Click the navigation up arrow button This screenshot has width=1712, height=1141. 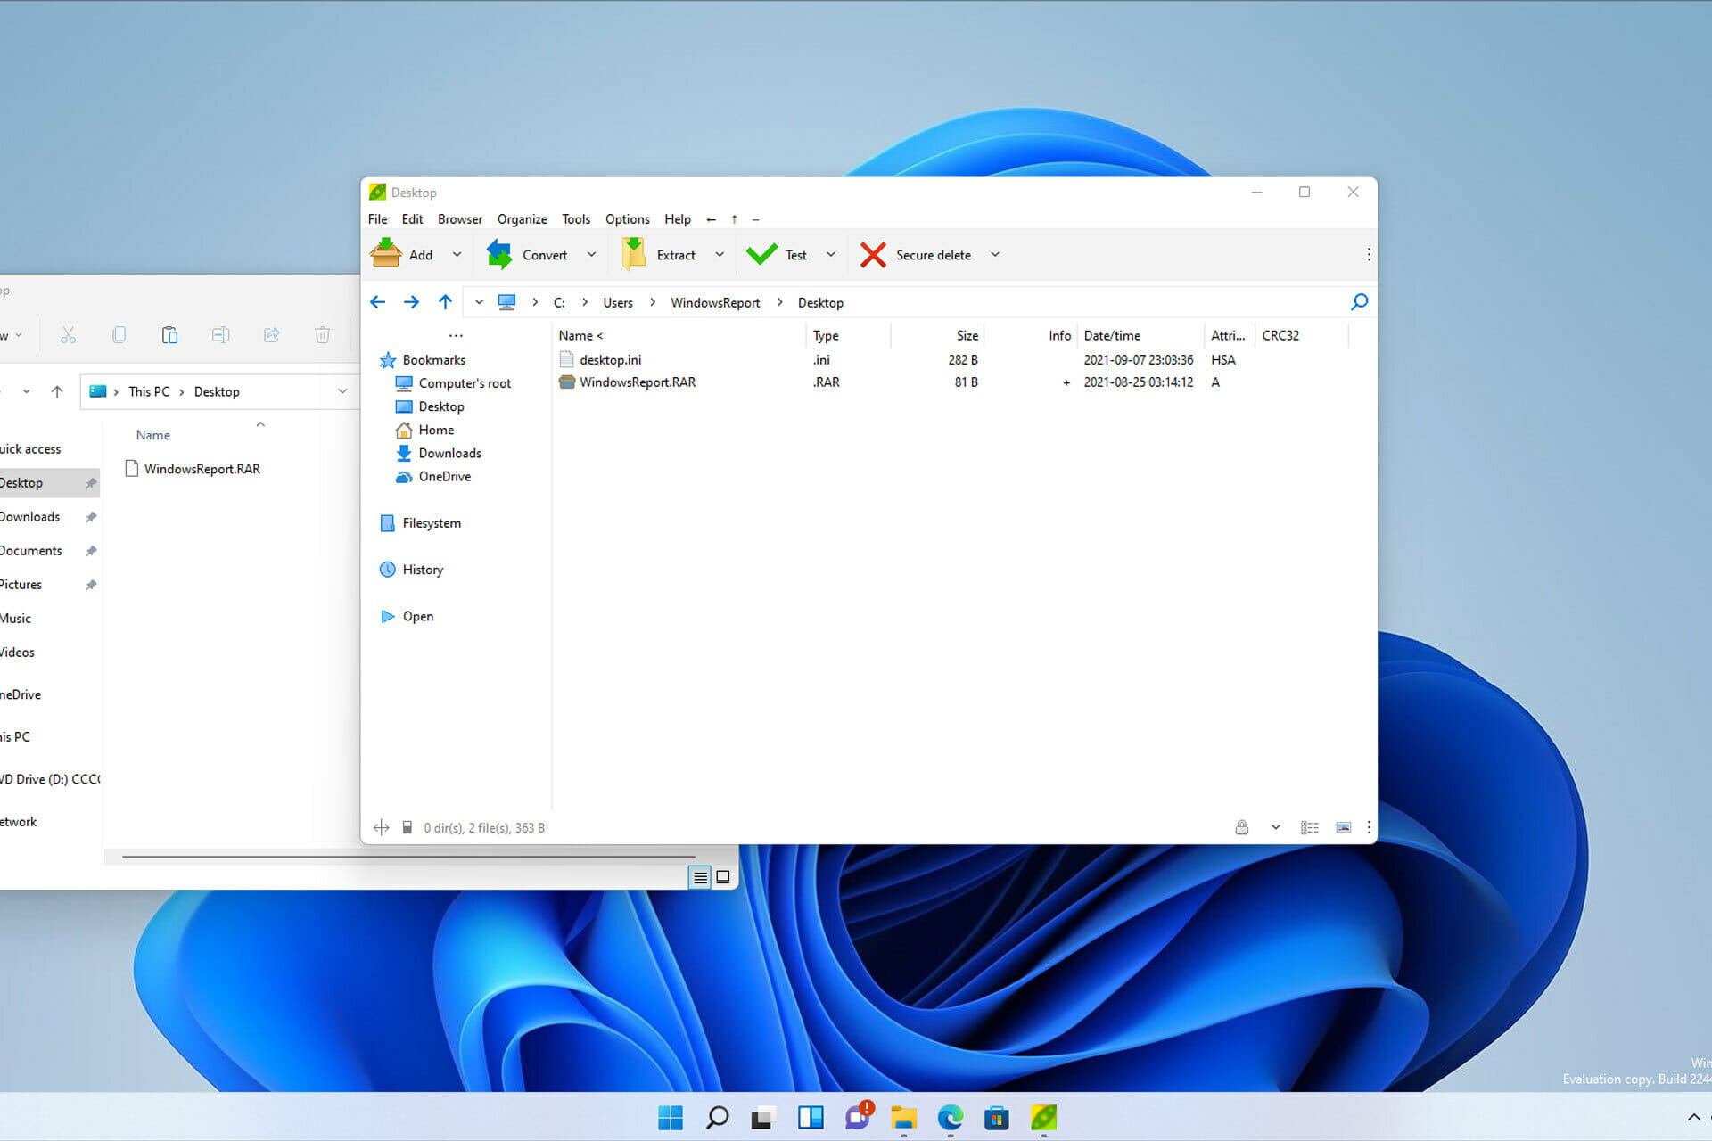pyautogui.click(x=445, y=302)
